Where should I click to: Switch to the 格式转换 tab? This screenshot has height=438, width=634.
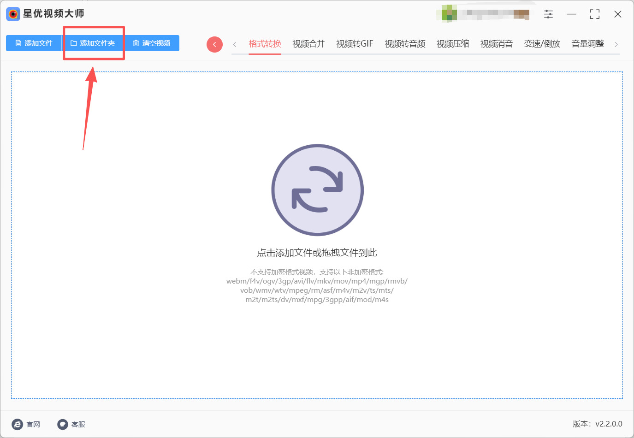pos(265,44)
